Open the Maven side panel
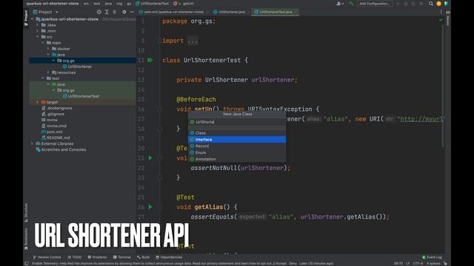This screenshot has width=474, height=266. [447, 18]
